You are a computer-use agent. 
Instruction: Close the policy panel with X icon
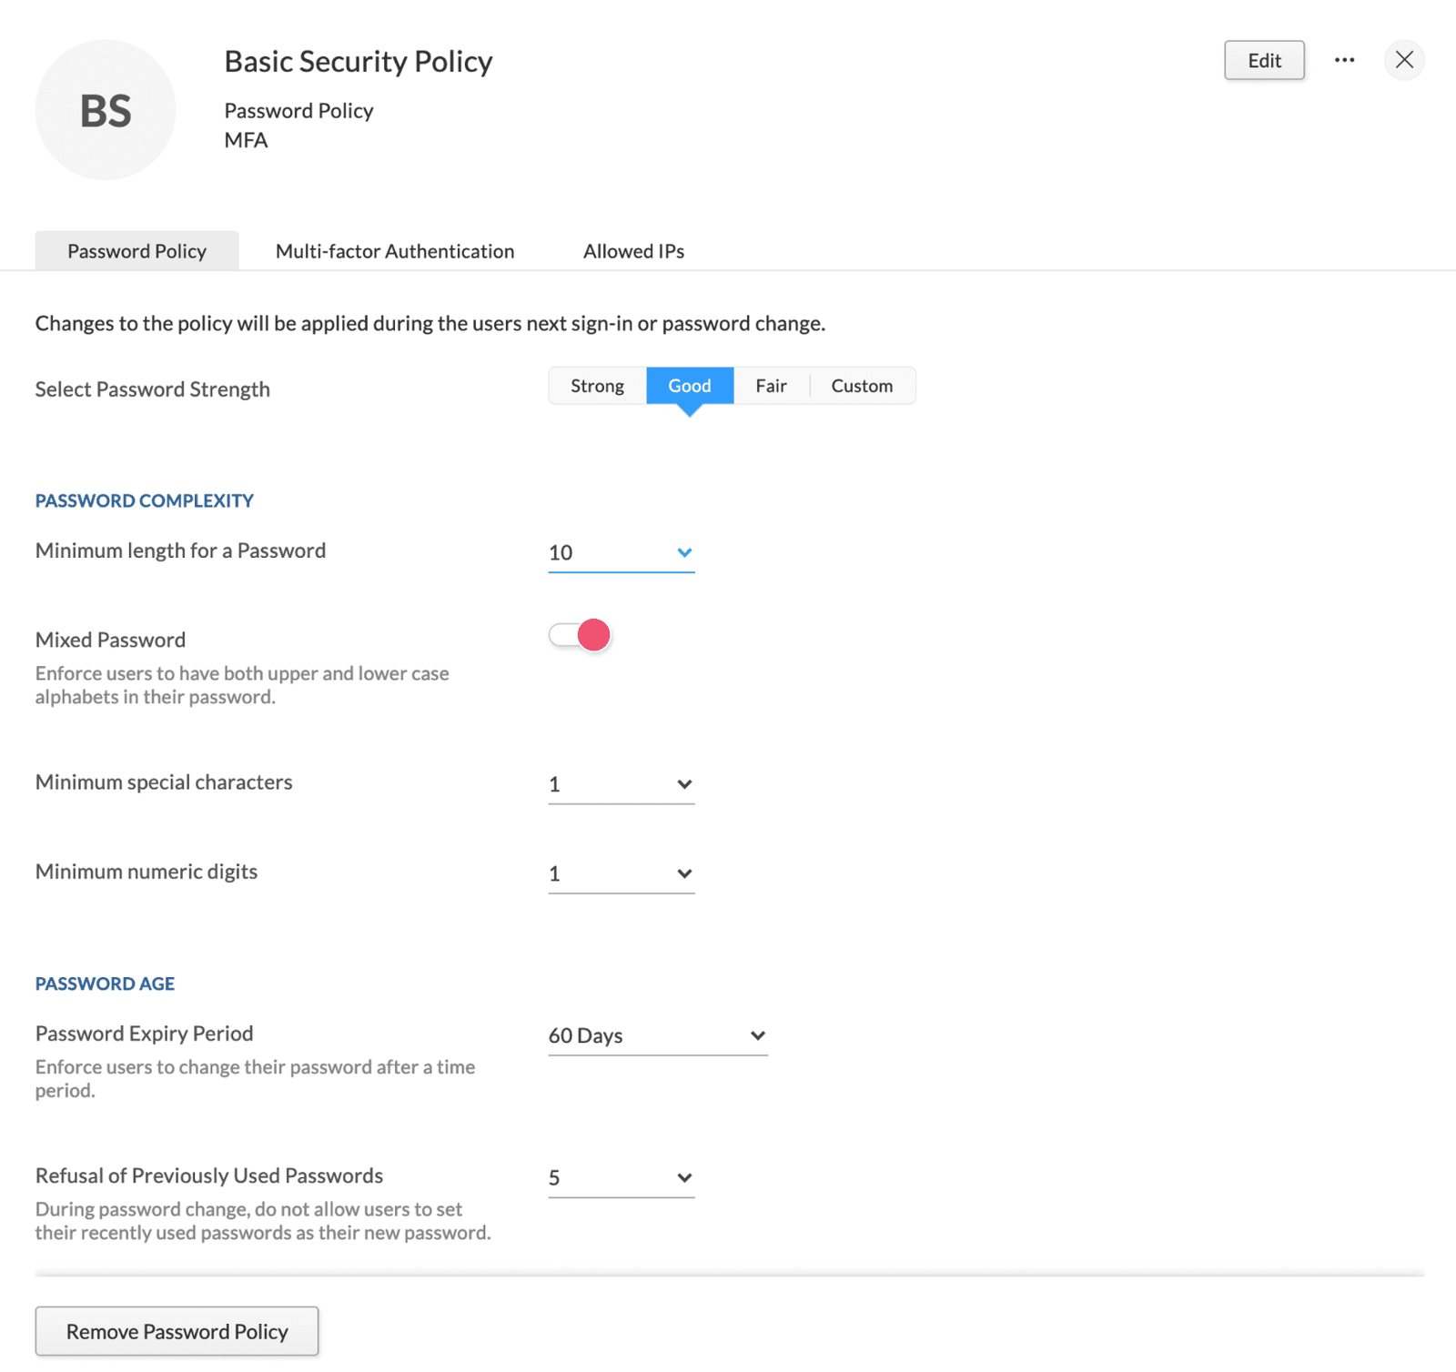[1404, 60]
